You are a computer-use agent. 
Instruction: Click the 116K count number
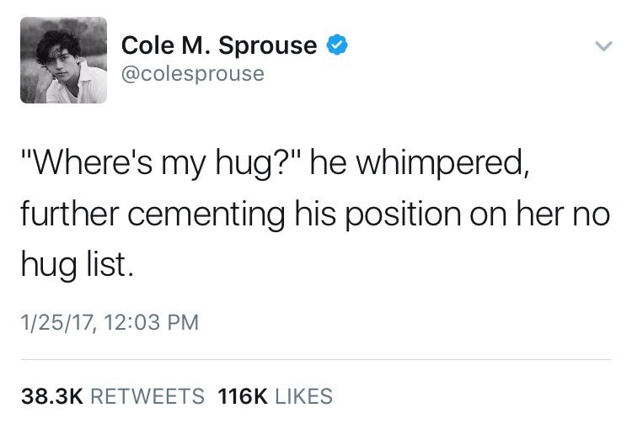(242, 395)
